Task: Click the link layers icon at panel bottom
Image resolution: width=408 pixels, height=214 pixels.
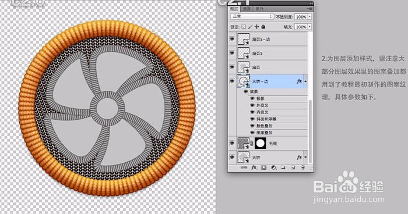Action: 244,168
